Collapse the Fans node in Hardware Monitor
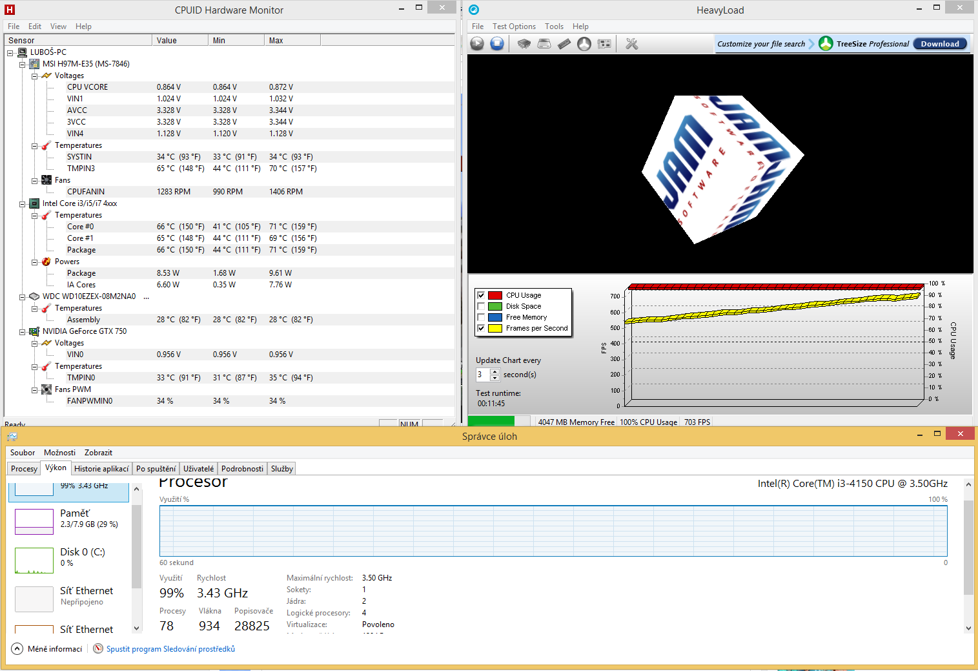The image size is (978, 671). coord(34,180)
